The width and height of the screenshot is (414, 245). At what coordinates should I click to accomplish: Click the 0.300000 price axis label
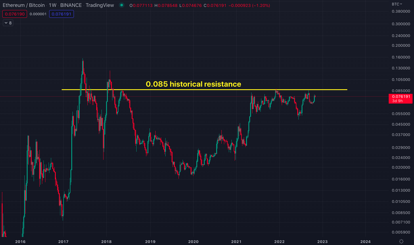(401, 24)
